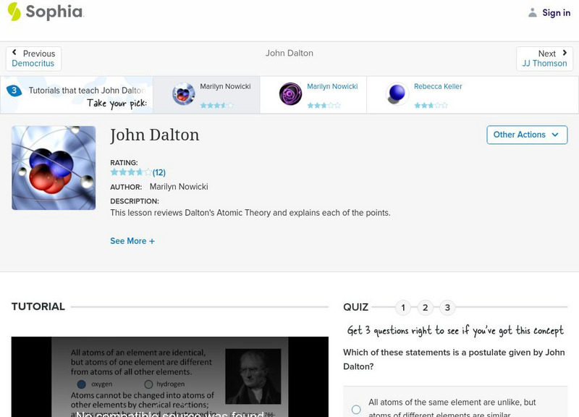579x417 pixels.
Task: Click the star rating under second Marilyn Nowicki
Action: tap(324, 105)
